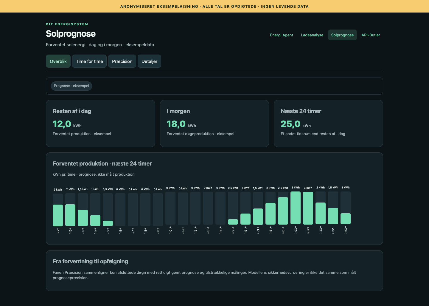The width and height of the screenshot is (429, 306).
Task: Select the I morgen forecast card
Action: tap(214, 123)
